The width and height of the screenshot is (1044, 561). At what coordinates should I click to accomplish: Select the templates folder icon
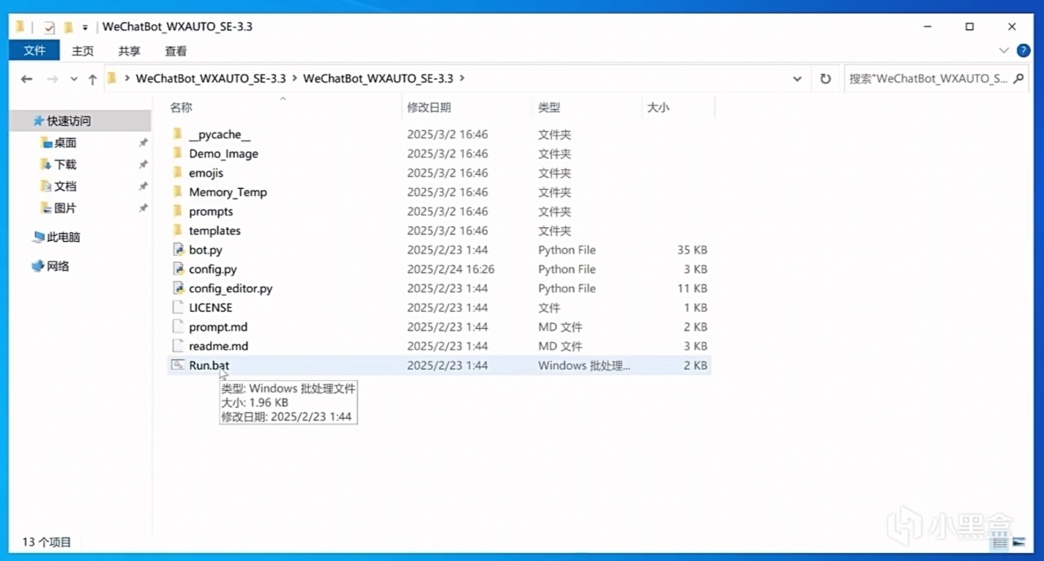coord(178,230)
